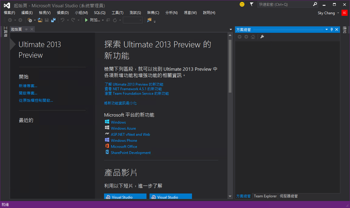Click the red SC account avatar

click(345, 13)
